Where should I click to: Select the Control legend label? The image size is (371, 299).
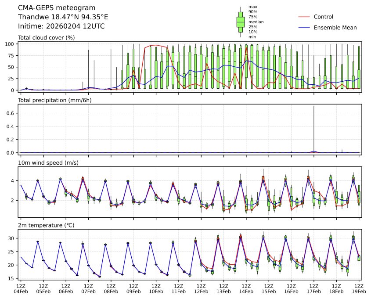click(x=323, y=17)
